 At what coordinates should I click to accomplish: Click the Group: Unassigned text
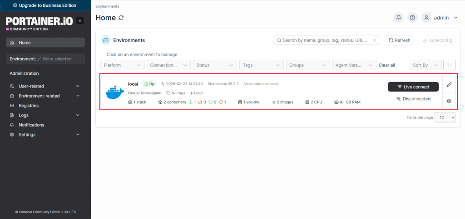click(x=145, y=93)
